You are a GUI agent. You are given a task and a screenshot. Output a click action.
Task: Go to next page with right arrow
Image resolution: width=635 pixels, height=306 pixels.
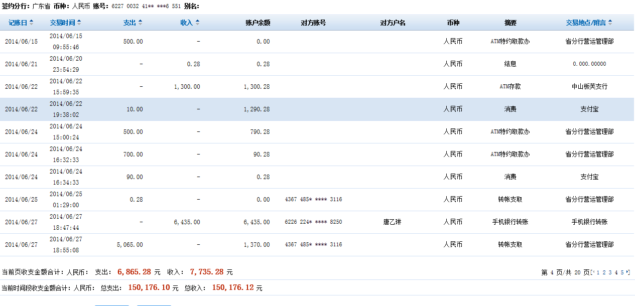point(628,272)
